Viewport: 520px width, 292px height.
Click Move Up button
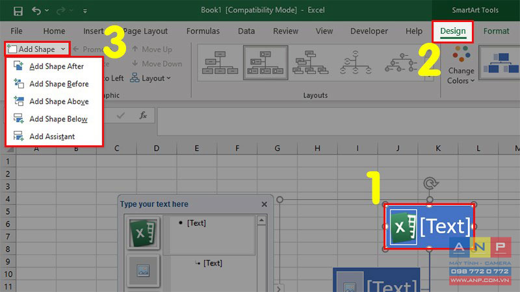[152, 49]
